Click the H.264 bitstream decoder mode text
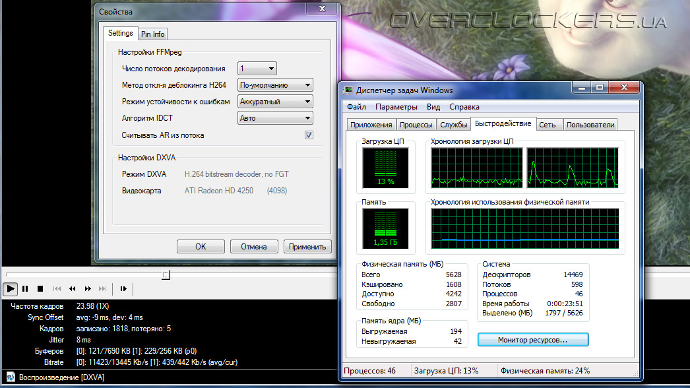The image size is (690, 388). pos(237,174)
